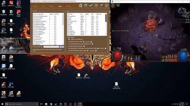Click Storage column header in currency list
Screen dimensions: 190x106
51,14
